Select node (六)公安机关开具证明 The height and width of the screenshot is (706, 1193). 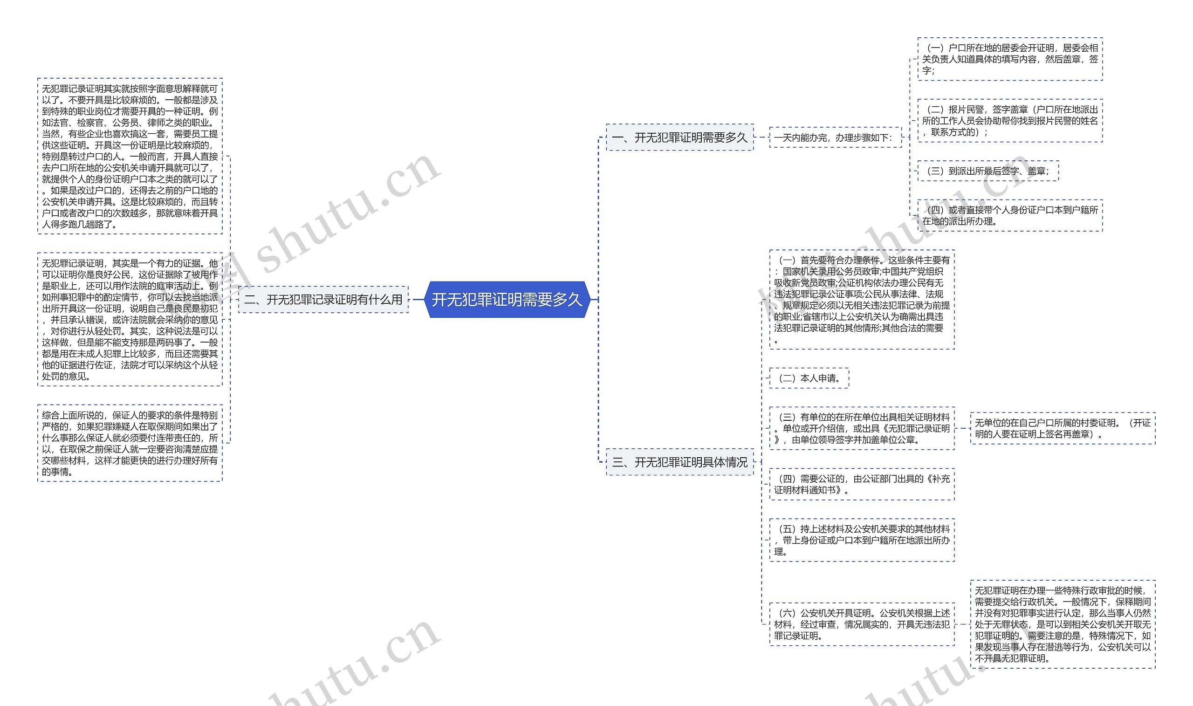[x=862, y=624]
